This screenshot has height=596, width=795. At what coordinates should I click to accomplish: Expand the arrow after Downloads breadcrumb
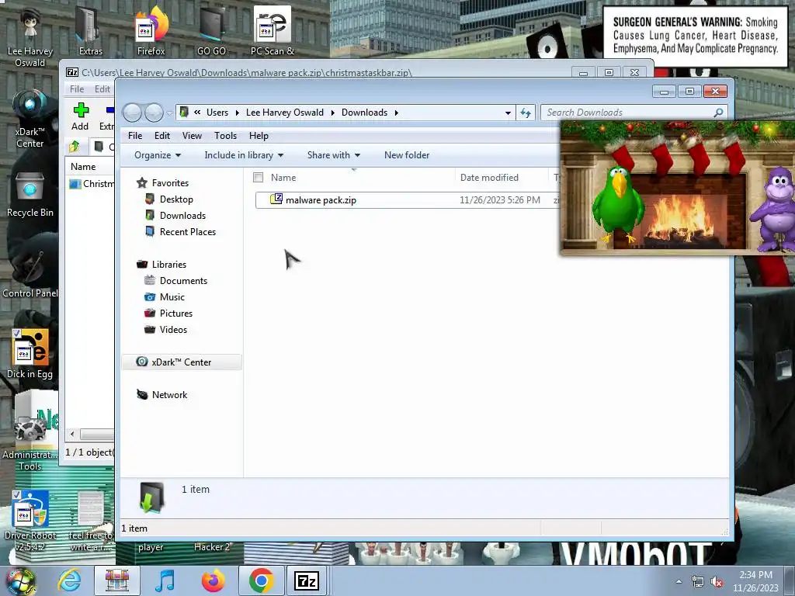(397, 113)
